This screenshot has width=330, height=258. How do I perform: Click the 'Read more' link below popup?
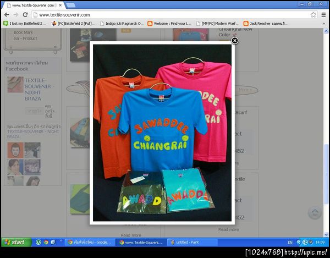click(131, 235)
